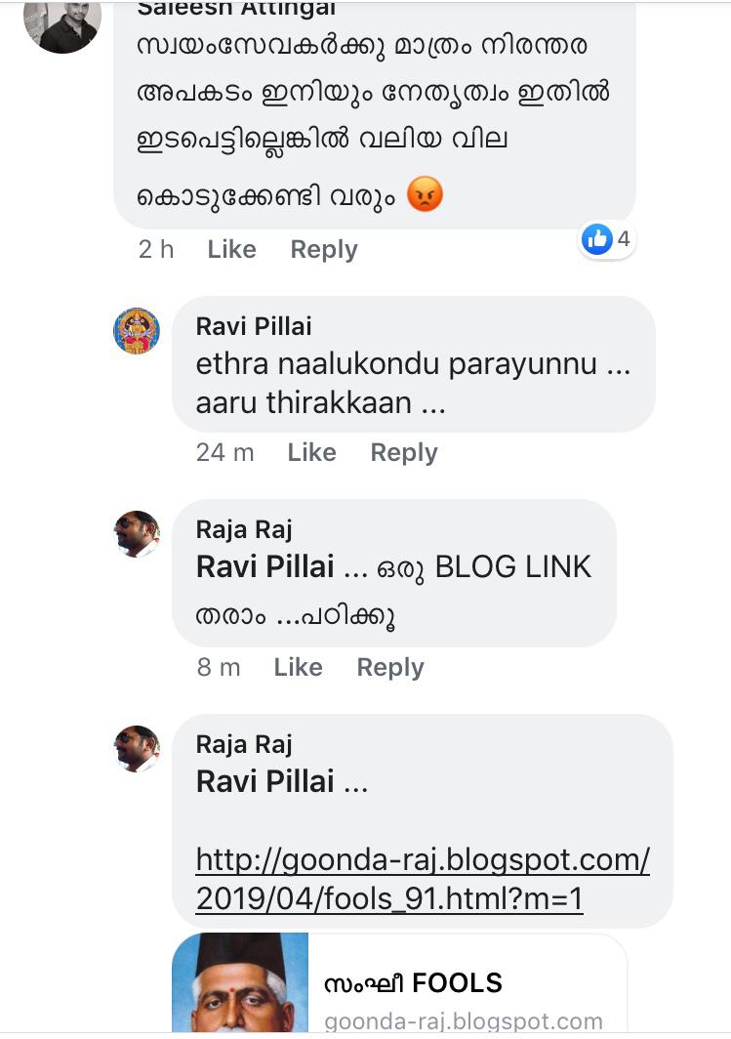Reply to Raja Raj's 8 m comment
Image resolution: width=731 pixels, height=1039 pixels.
point(390,667)
